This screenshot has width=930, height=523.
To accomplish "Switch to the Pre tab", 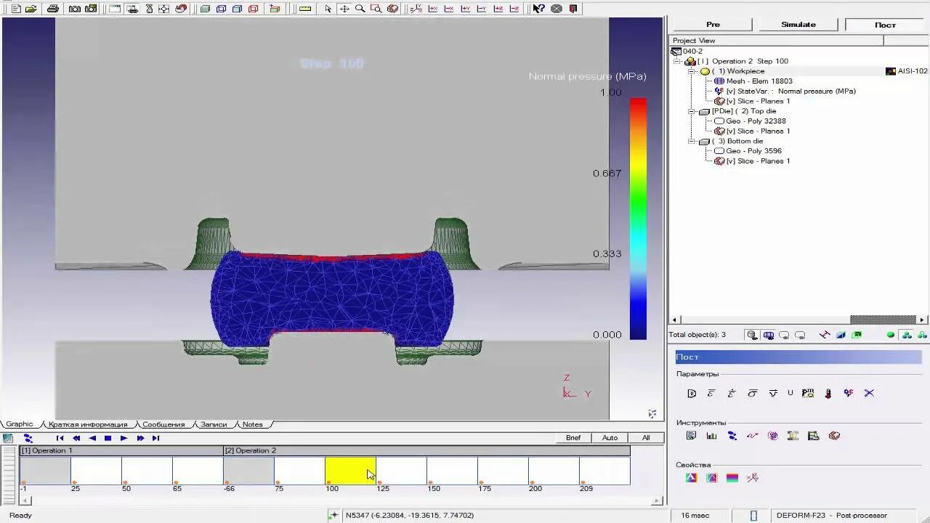I will [713, 24].
